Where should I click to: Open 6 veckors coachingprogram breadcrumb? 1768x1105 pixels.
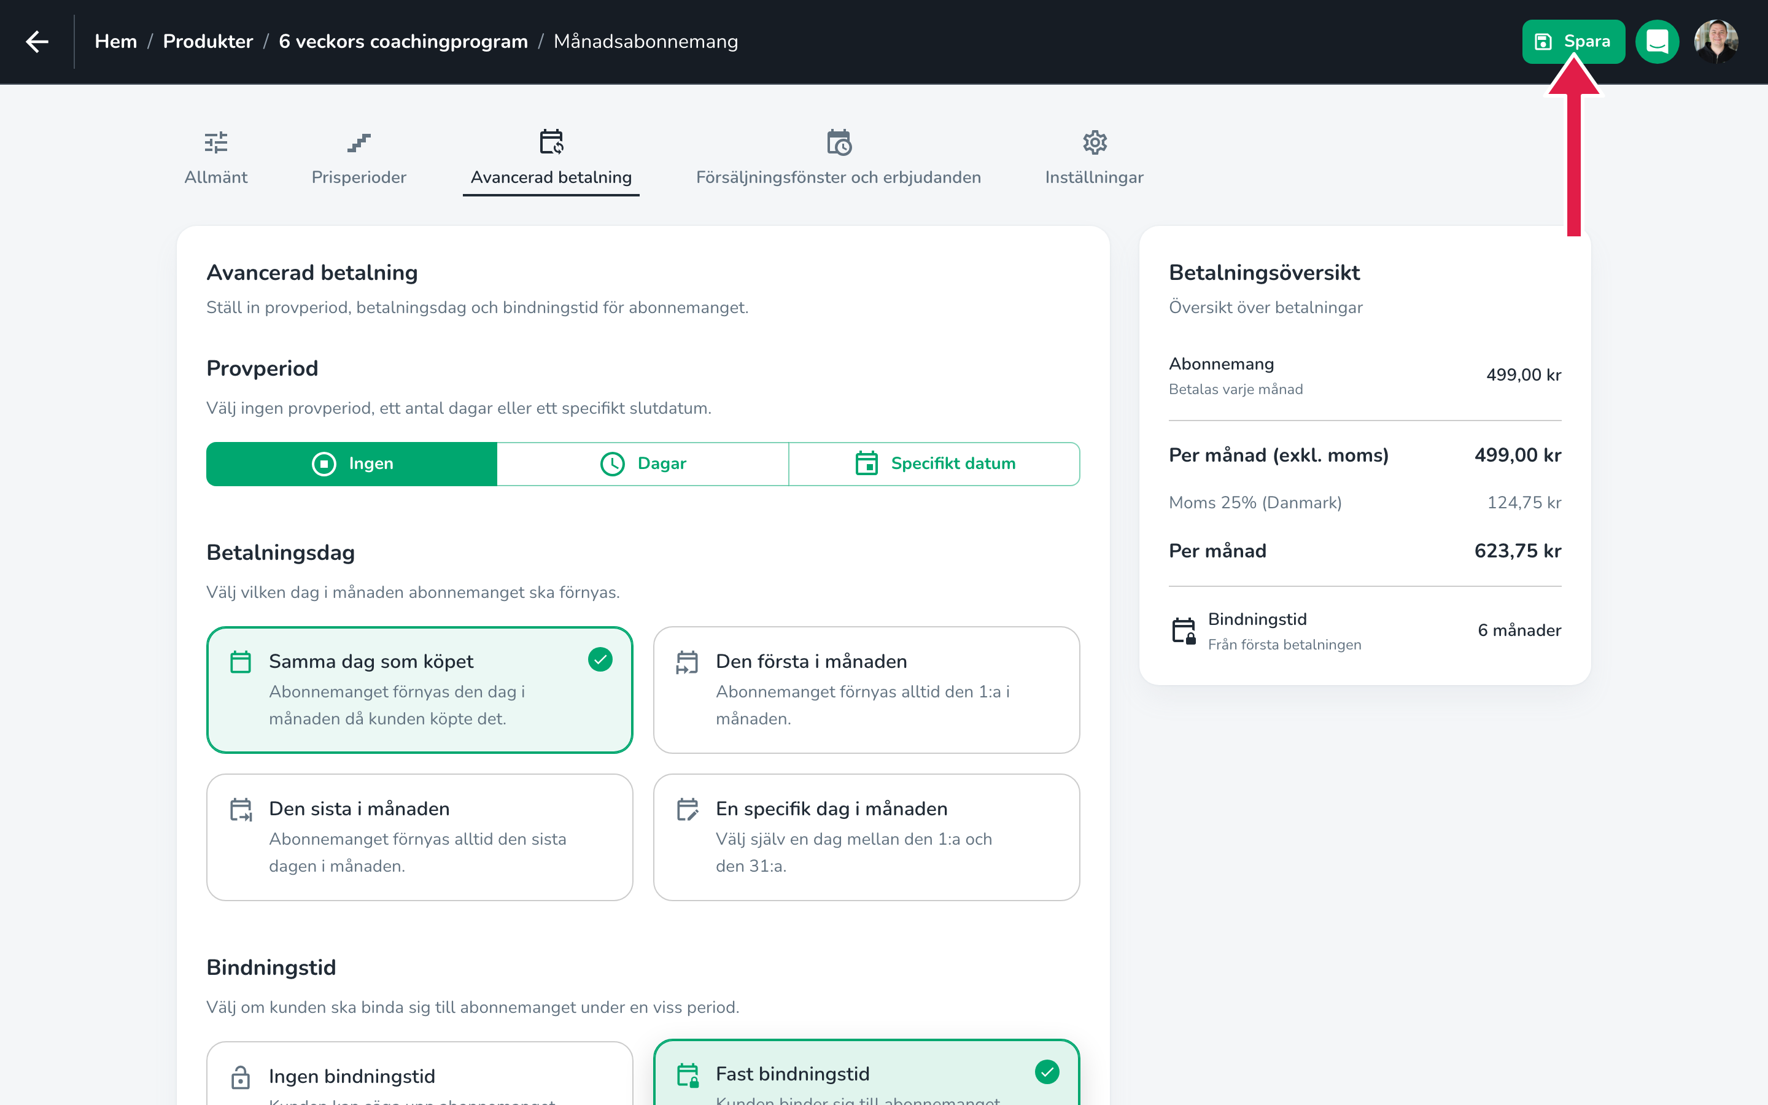403,42
